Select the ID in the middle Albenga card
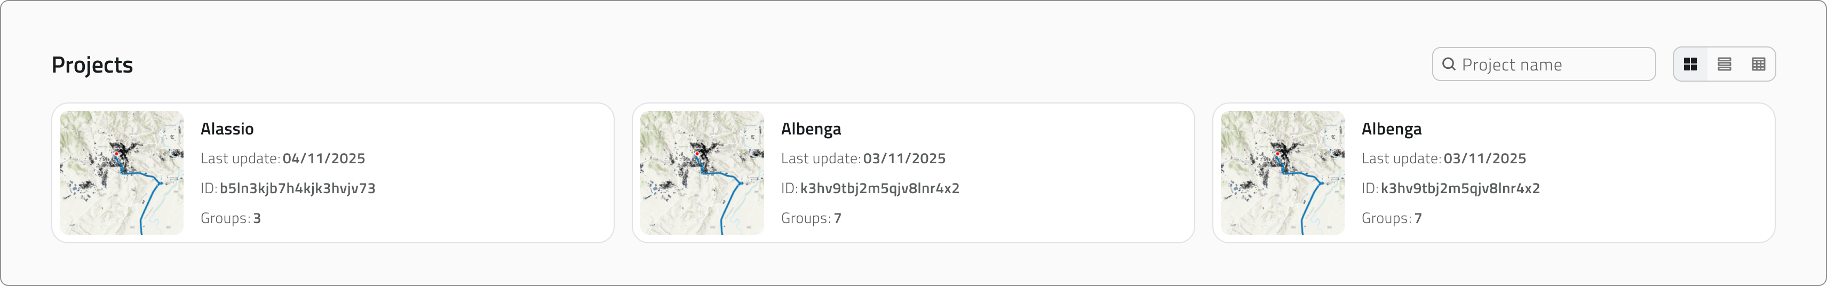1827x286 pixels. [879, 188]
